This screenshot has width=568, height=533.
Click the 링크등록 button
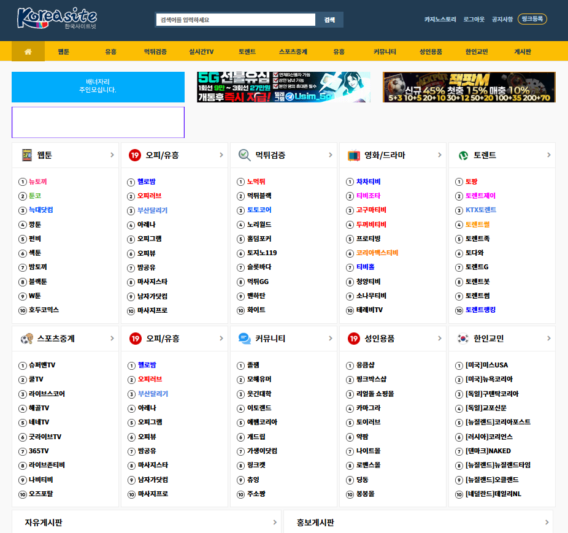coord(532,19)
